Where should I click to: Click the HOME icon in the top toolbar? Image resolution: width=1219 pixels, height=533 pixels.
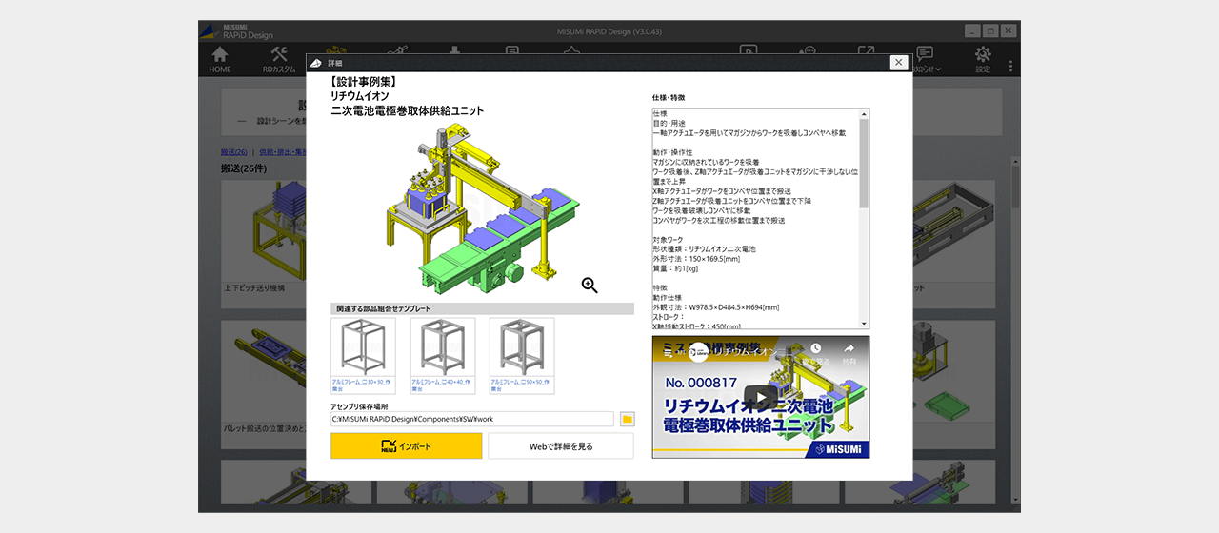[x=220, y=59]
